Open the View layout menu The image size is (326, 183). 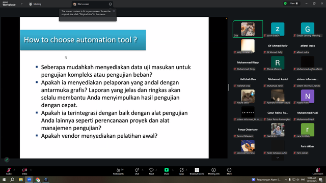pyautogui.click(x=294, y=4)
